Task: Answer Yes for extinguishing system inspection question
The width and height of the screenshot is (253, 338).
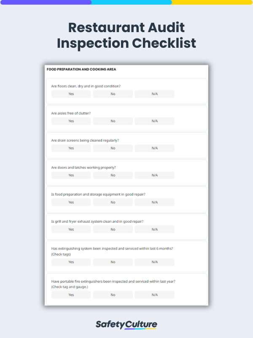Action: 70,262
